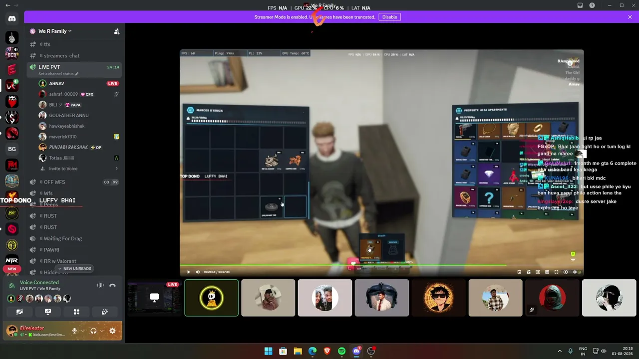Viewport: 639px width, 359px height.
Task: Open the NTR server icon
Action: click(12, 260)
